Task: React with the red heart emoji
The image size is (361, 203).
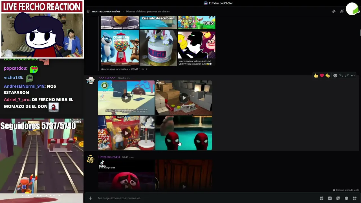Action: click(322, 76)
